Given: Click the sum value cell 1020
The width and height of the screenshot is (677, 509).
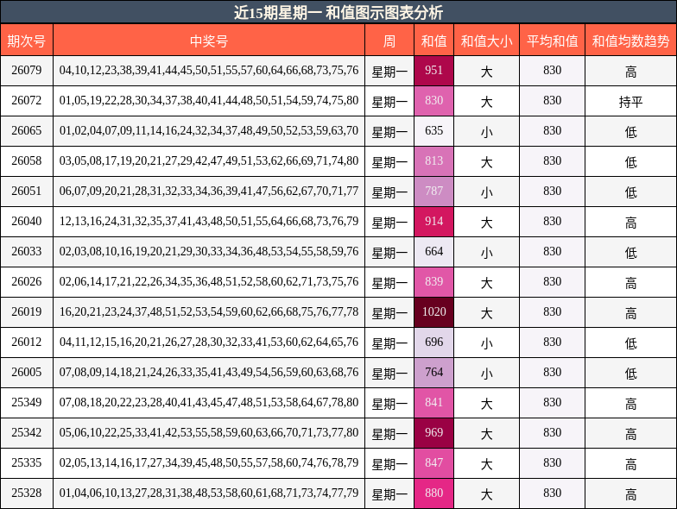Looking at the screenshot, I should [433, 312].
